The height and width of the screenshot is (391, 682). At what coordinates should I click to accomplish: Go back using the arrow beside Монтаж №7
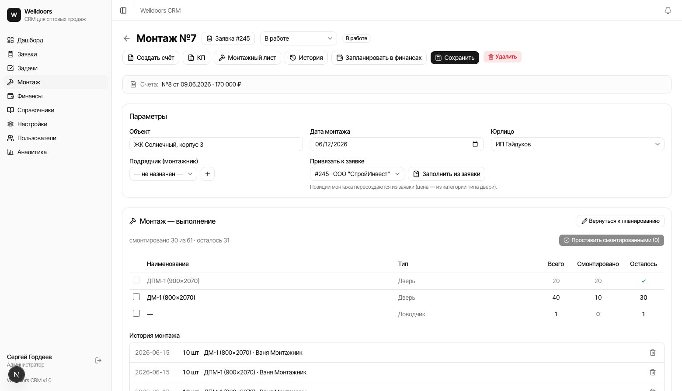pos(127,38)
